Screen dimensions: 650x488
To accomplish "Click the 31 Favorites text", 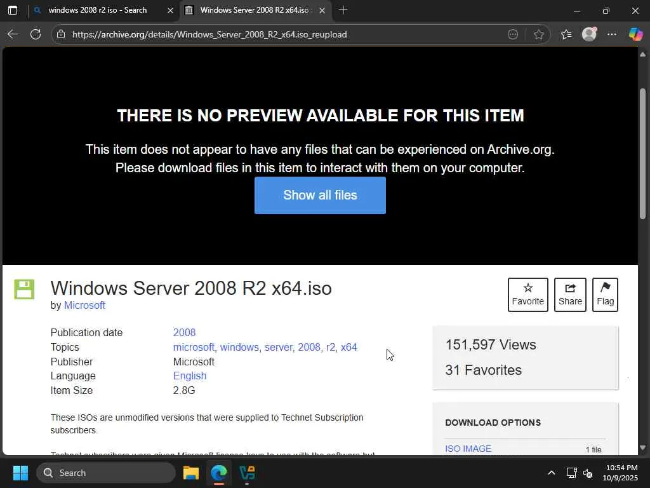I will point(483,370).
